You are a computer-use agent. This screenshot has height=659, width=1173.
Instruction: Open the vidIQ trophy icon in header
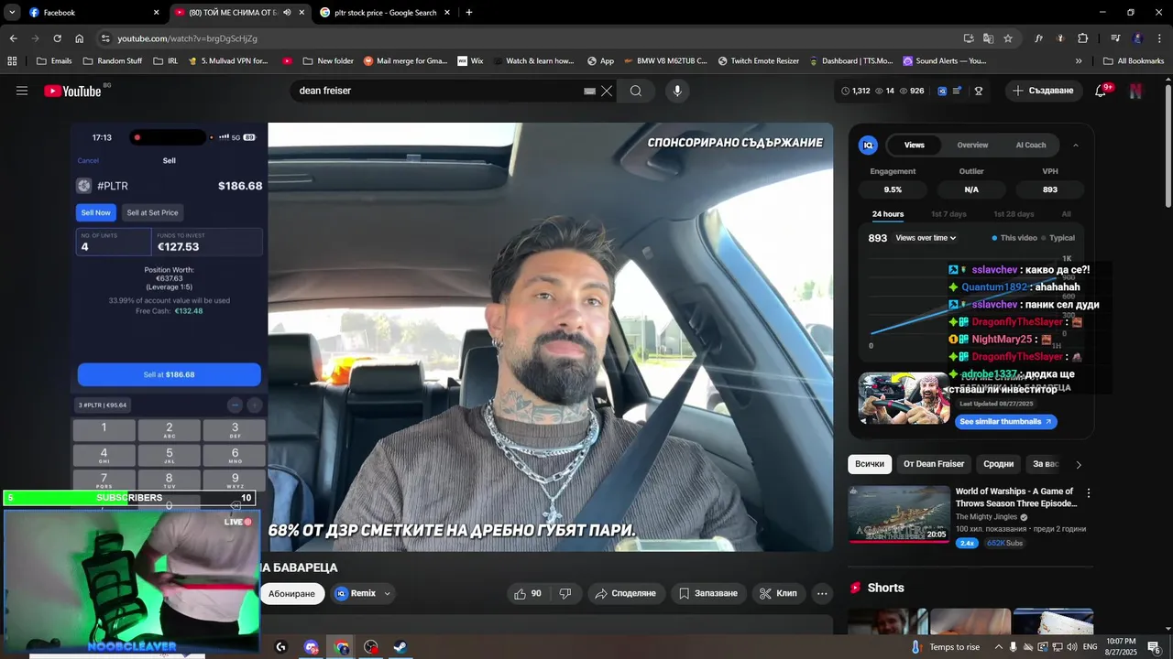[979, 91]
